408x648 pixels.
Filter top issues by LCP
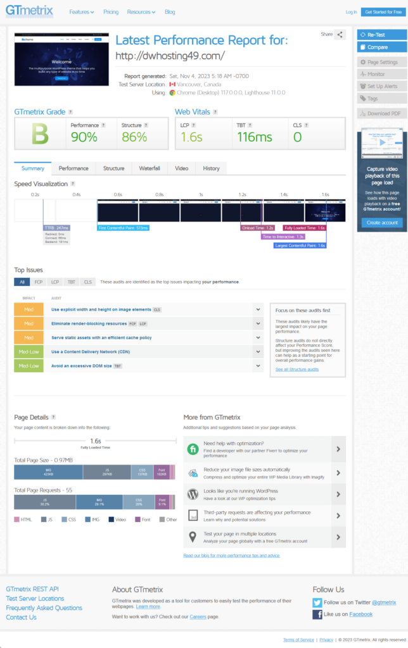coord(55,282)
